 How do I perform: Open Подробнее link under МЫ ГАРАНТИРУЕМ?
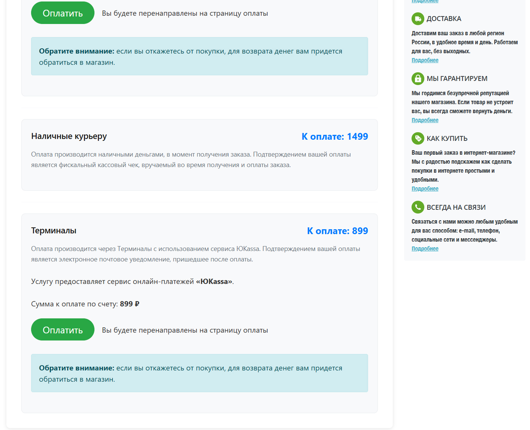(425, 120)
